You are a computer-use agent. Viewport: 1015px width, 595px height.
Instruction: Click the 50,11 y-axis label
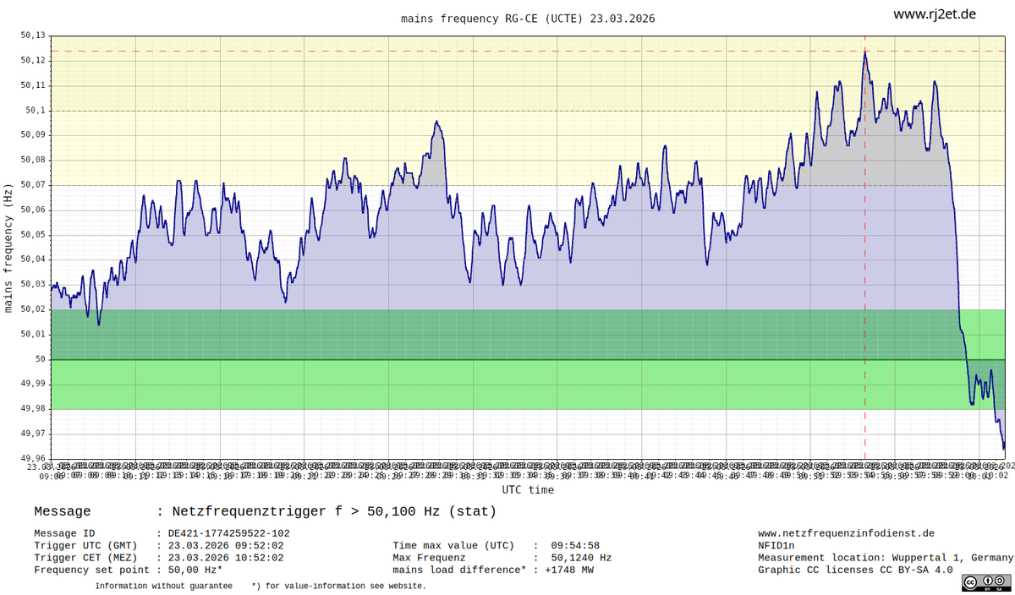(x=33, y=85)
